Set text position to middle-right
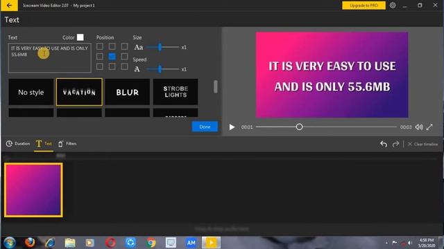444x249 pixels. pos(124,57)
